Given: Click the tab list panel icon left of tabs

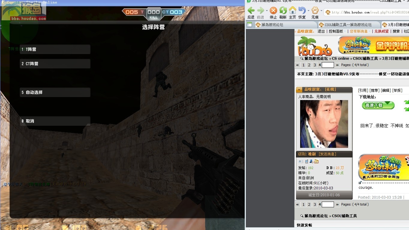Looking at the screenshot, I should click(x=249, y=24).
